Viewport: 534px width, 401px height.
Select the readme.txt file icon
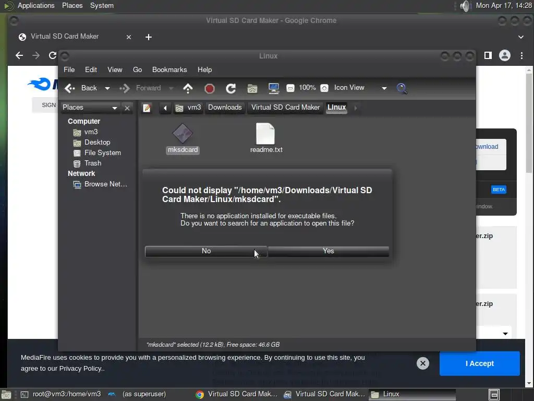(266, 138)
